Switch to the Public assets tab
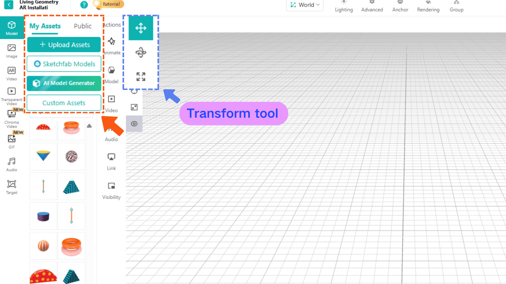 coord(83,26)
